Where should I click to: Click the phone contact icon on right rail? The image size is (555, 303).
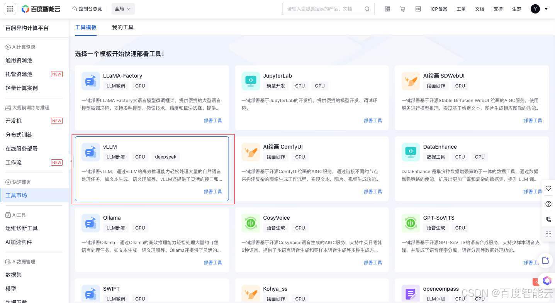tap(548, 219)
